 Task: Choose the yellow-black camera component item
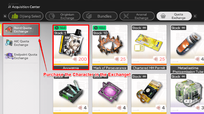tap(149, 94)
